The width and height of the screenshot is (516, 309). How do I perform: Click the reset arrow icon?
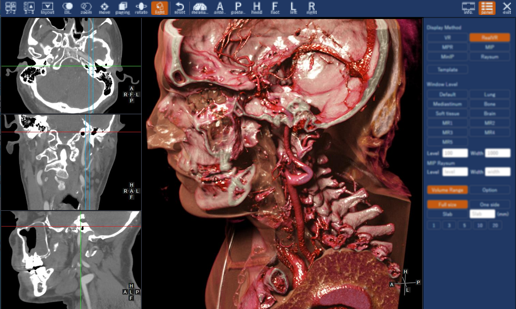click(x=179, y=7)
